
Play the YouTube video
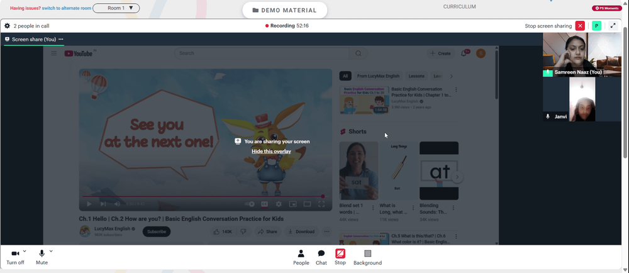pos(89,204)
